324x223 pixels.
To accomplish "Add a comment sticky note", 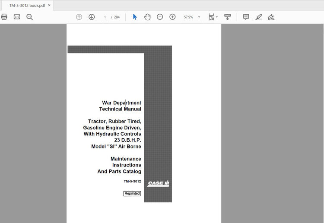I will 246,17.
